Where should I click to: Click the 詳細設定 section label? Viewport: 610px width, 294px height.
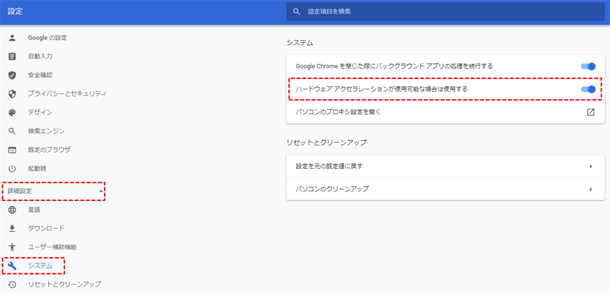20,191
